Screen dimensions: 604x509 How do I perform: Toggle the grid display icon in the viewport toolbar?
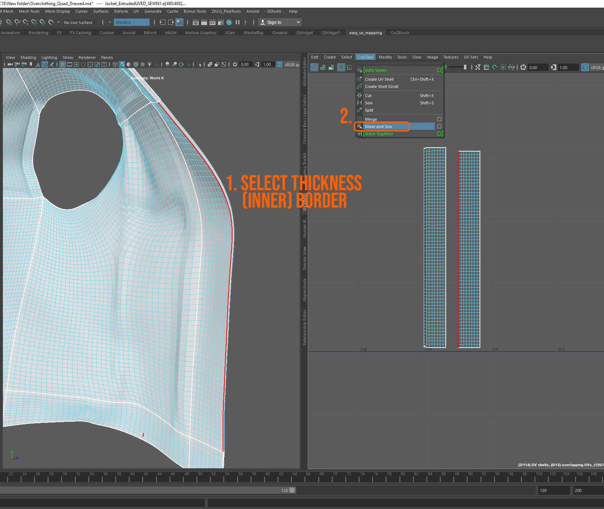[x=62, y=64]
